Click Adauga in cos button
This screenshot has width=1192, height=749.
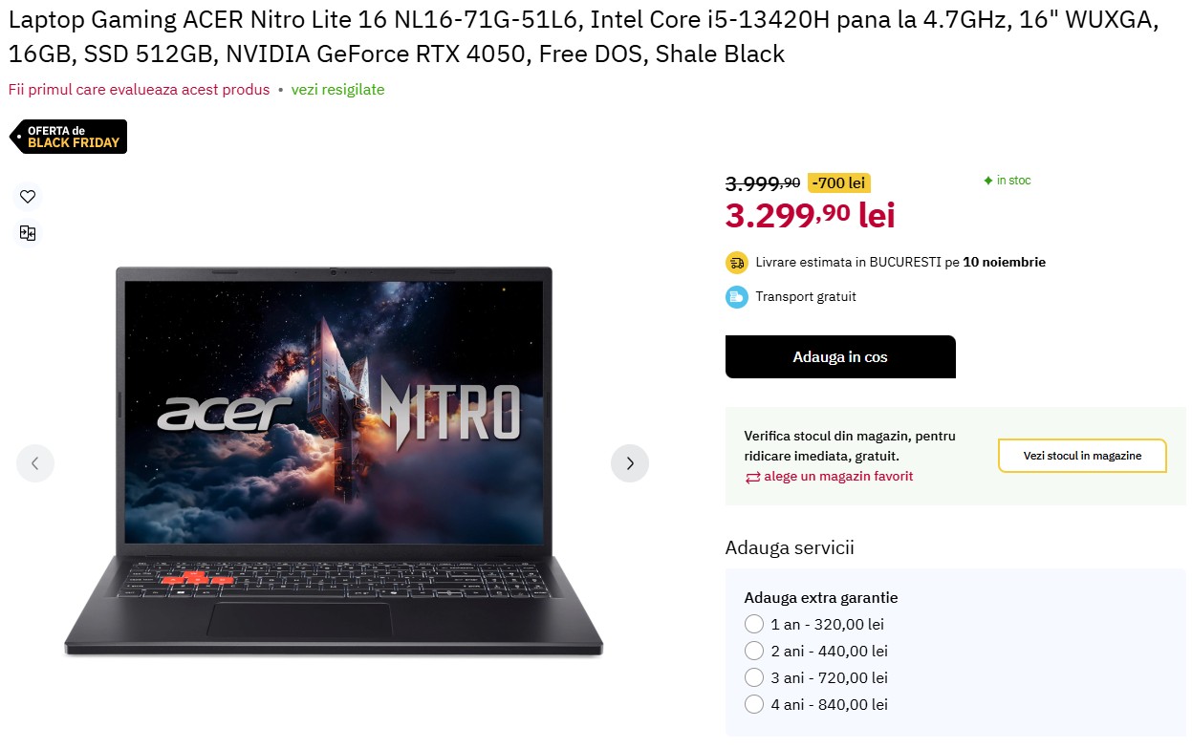[x=840, y=357]
